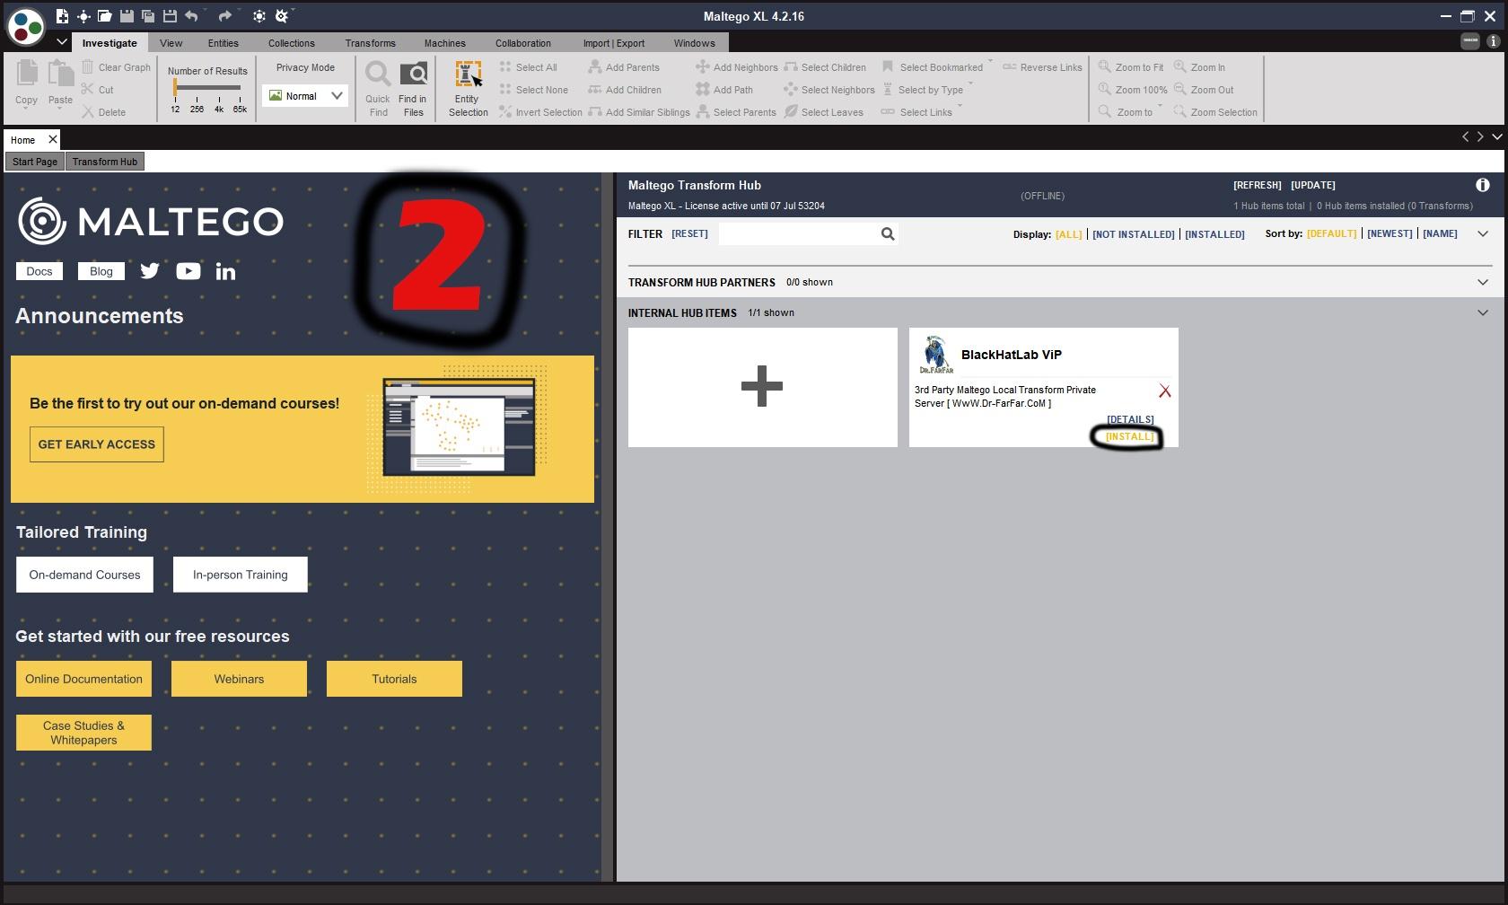Display ALL hub items
The image size is (1508, 905).
pos(1068,234)
